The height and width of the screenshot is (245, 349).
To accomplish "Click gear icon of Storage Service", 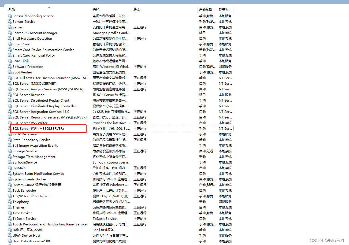I will coord(10,151).
